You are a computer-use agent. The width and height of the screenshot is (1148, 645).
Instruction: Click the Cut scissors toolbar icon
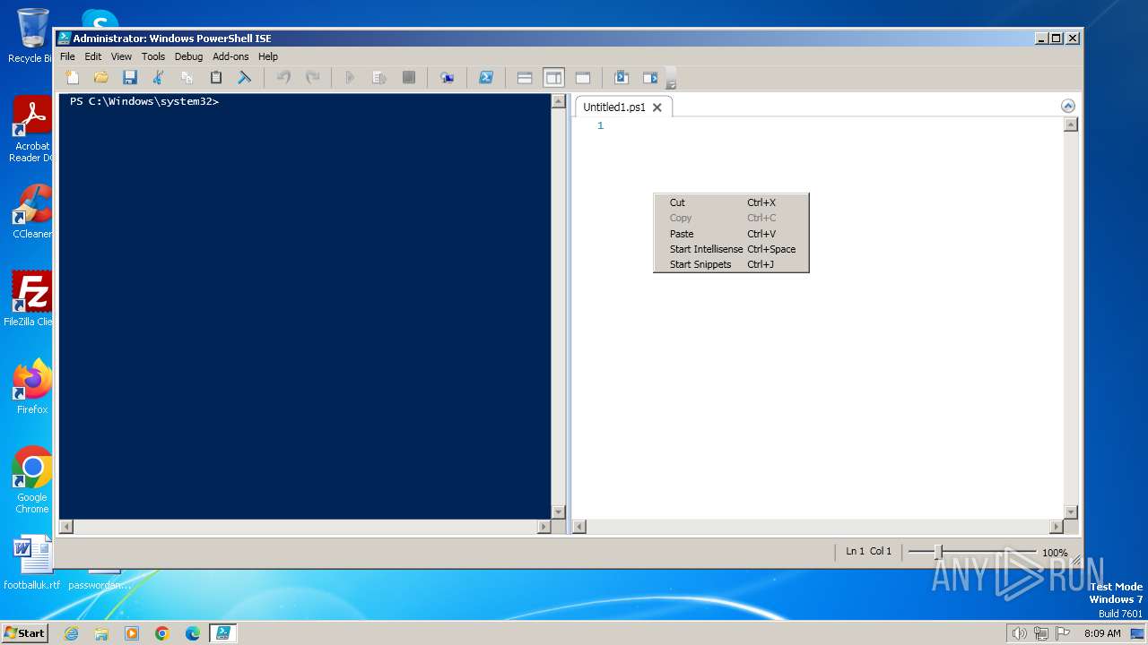pos(159,78)
